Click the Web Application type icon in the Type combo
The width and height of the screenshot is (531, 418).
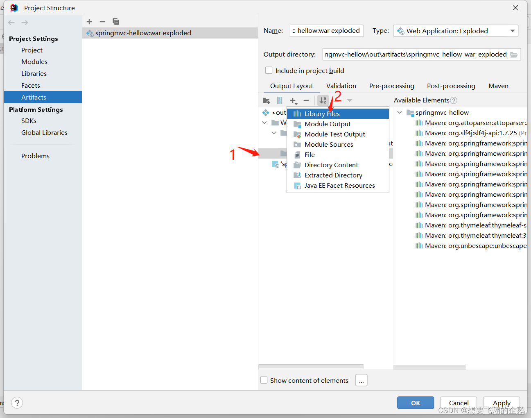pos(401,31)
